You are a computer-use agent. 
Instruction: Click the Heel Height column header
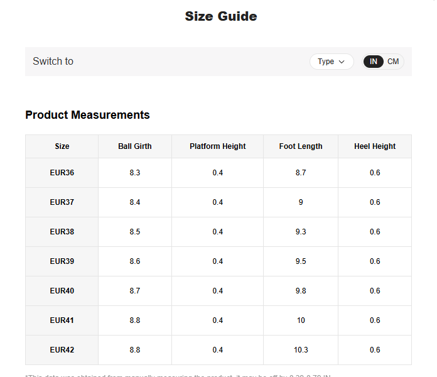375,146
